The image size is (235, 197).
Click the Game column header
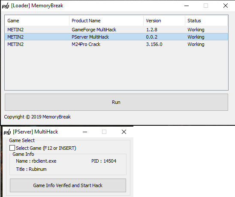click(37, 21)
